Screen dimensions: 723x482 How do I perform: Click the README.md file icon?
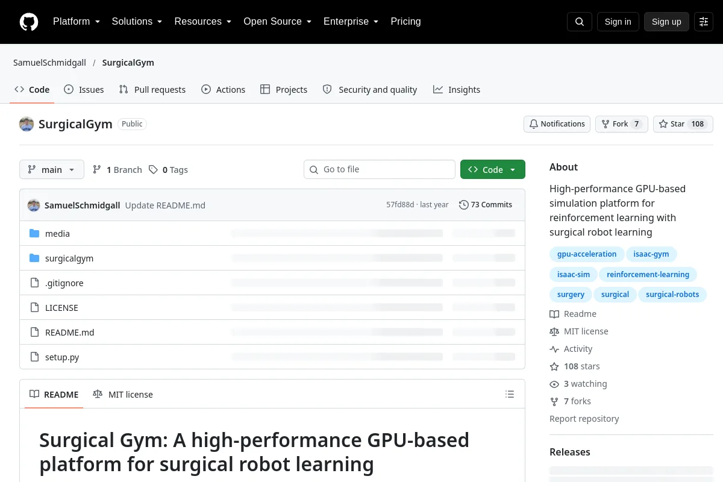click(34, 332)
